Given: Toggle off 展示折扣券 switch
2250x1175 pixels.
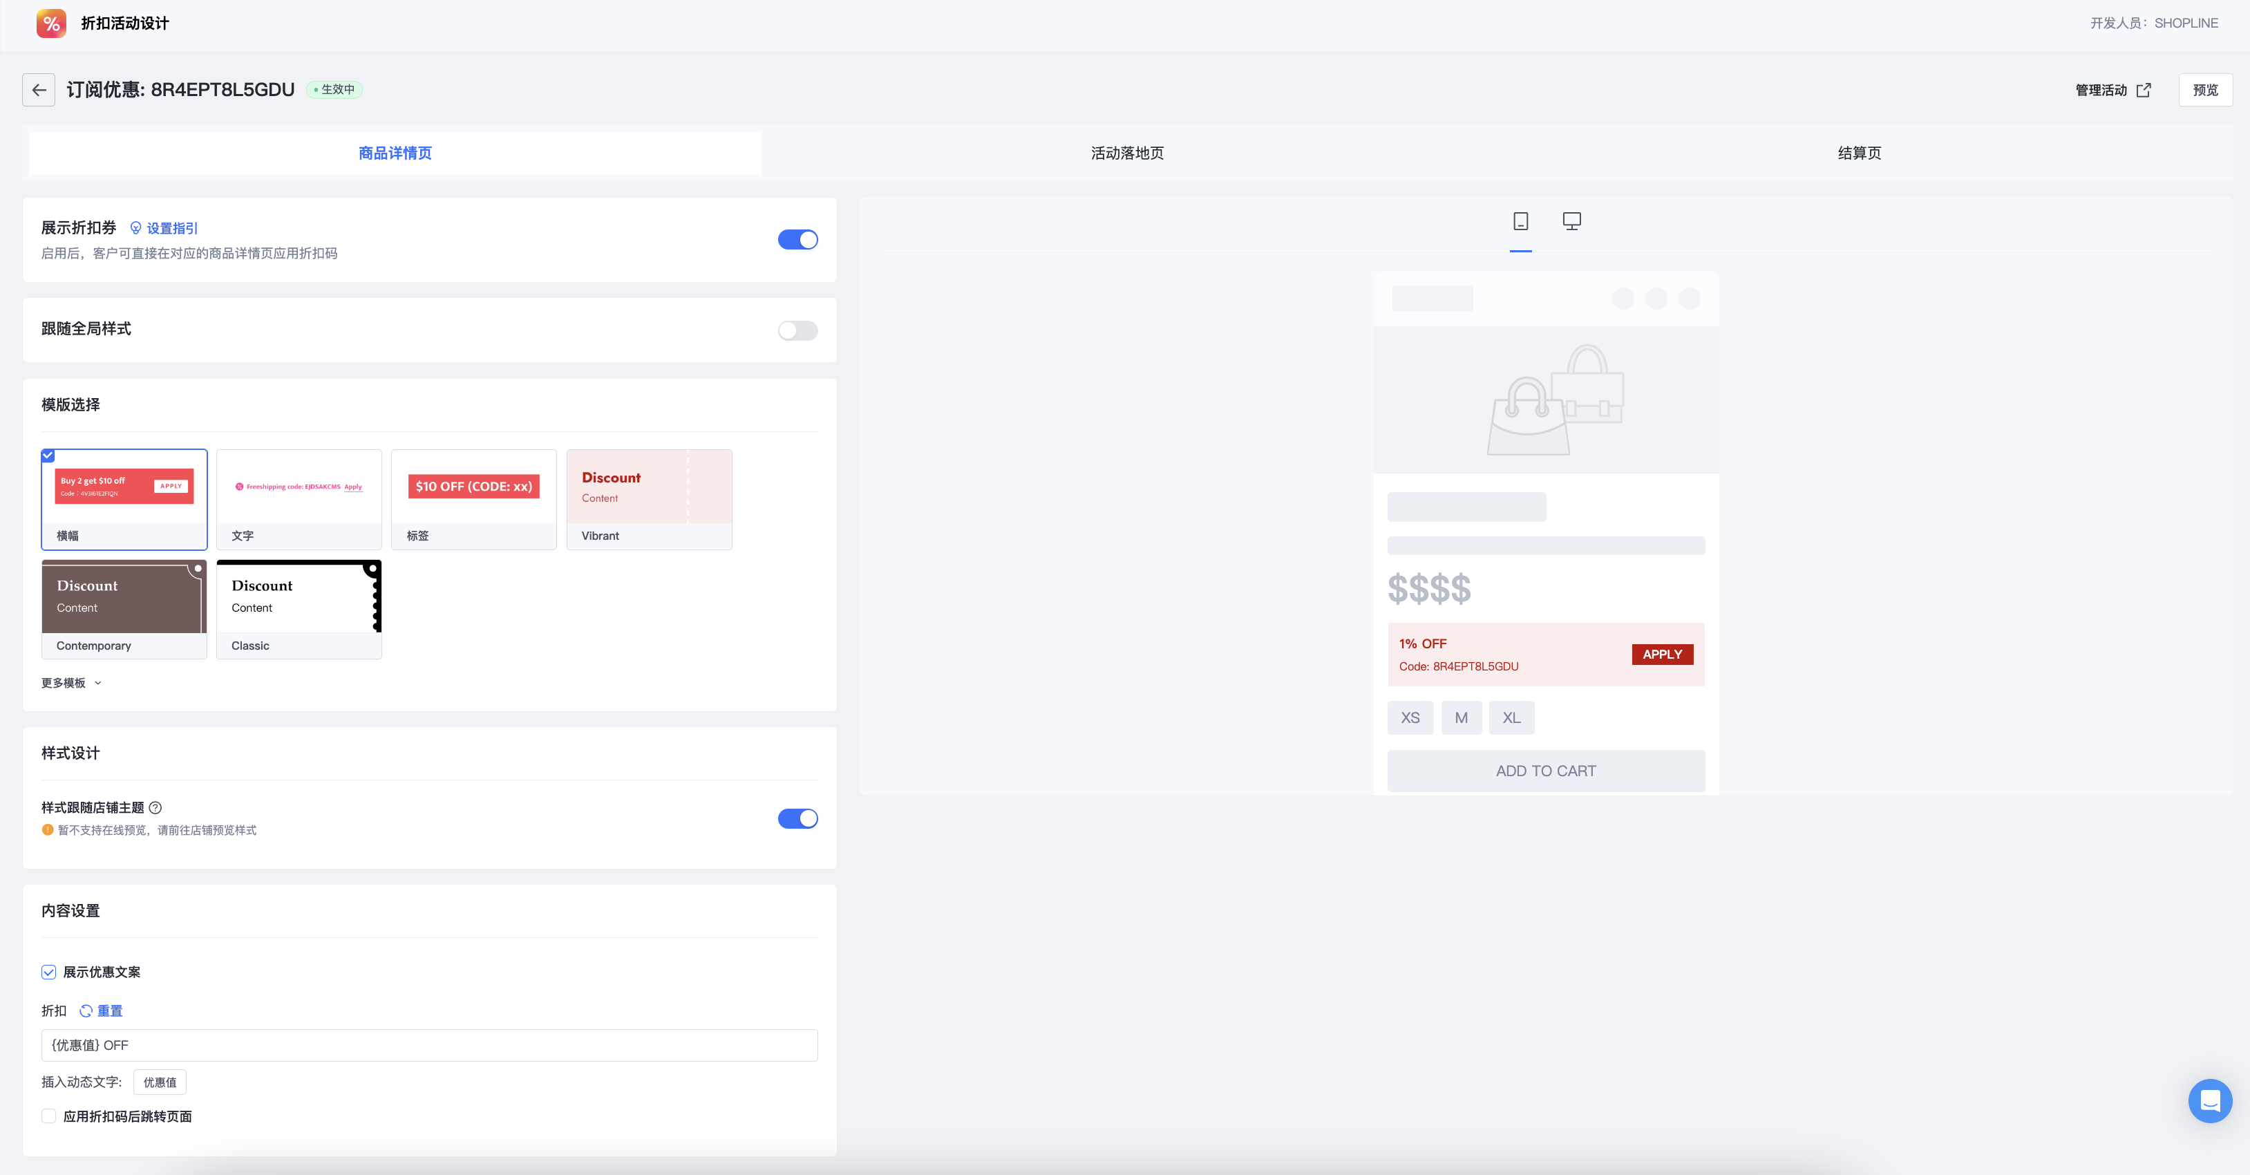Looking at the screenshot, I should tap(797, 239).
